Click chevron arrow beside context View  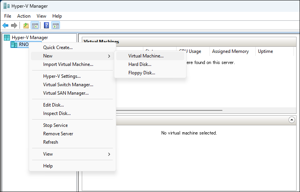(x=109, y=154)
